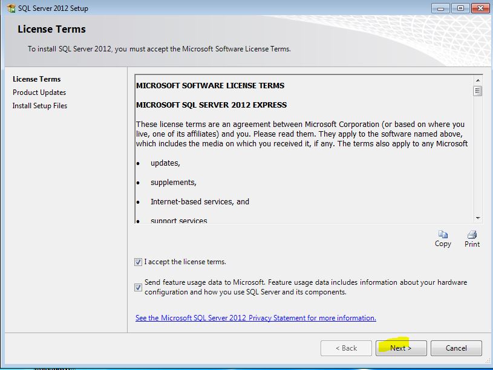Click the Back button
This screenshot has height=370, width=493.
tap(346, 348)
